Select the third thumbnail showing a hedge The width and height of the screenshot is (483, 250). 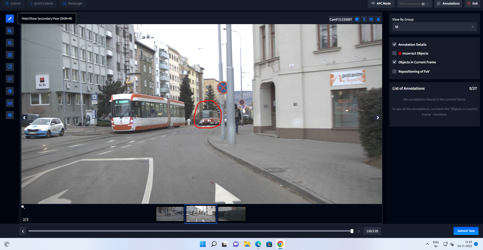click(232, 214)
